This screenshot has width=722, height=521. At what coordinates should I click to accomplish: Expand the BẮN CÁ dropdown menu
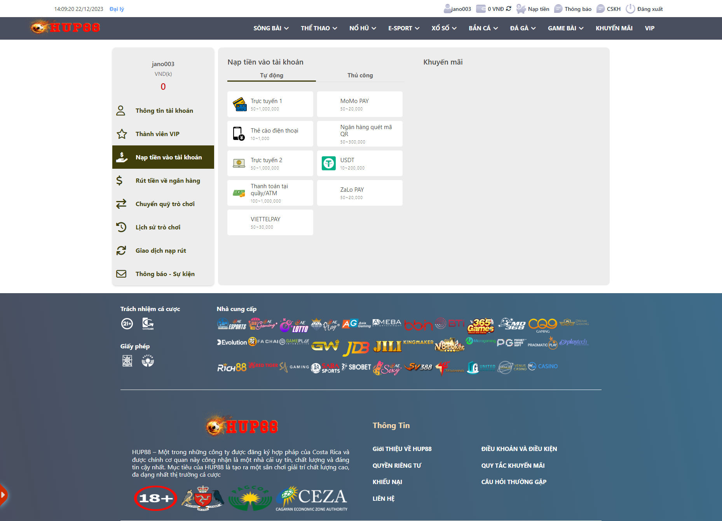483,28
